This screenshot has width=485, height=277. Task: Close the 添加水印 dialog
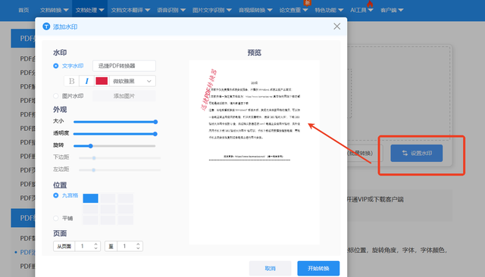336,26
